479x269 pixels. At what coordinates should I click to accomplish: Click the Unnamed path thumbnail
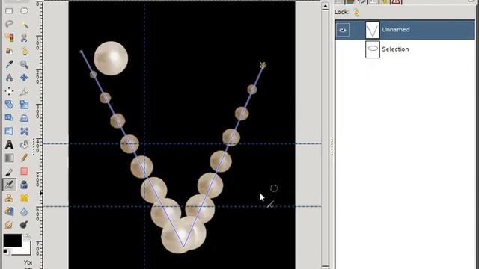pyautogui.click(x=373, y=30)
